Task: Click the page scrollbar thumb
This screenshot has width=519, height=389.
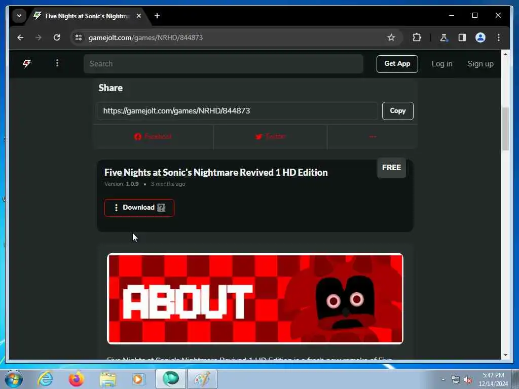Action: [x=505, y=129]
